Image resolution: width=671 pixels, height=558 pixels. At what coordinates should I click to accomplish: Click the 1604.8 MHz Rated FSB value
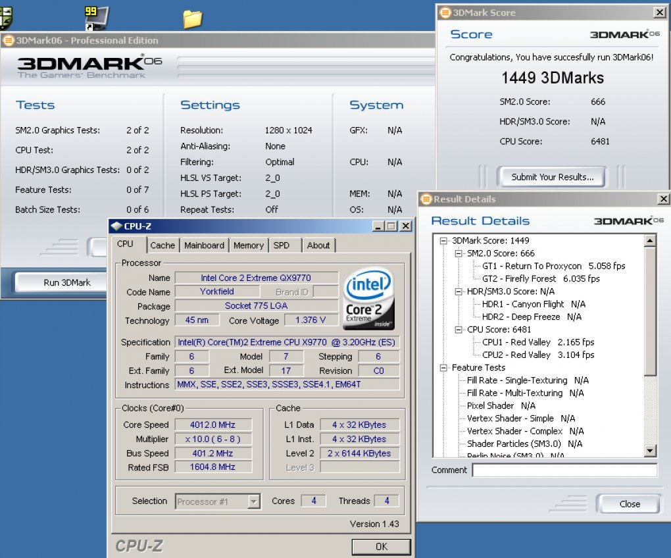(212, 467)
